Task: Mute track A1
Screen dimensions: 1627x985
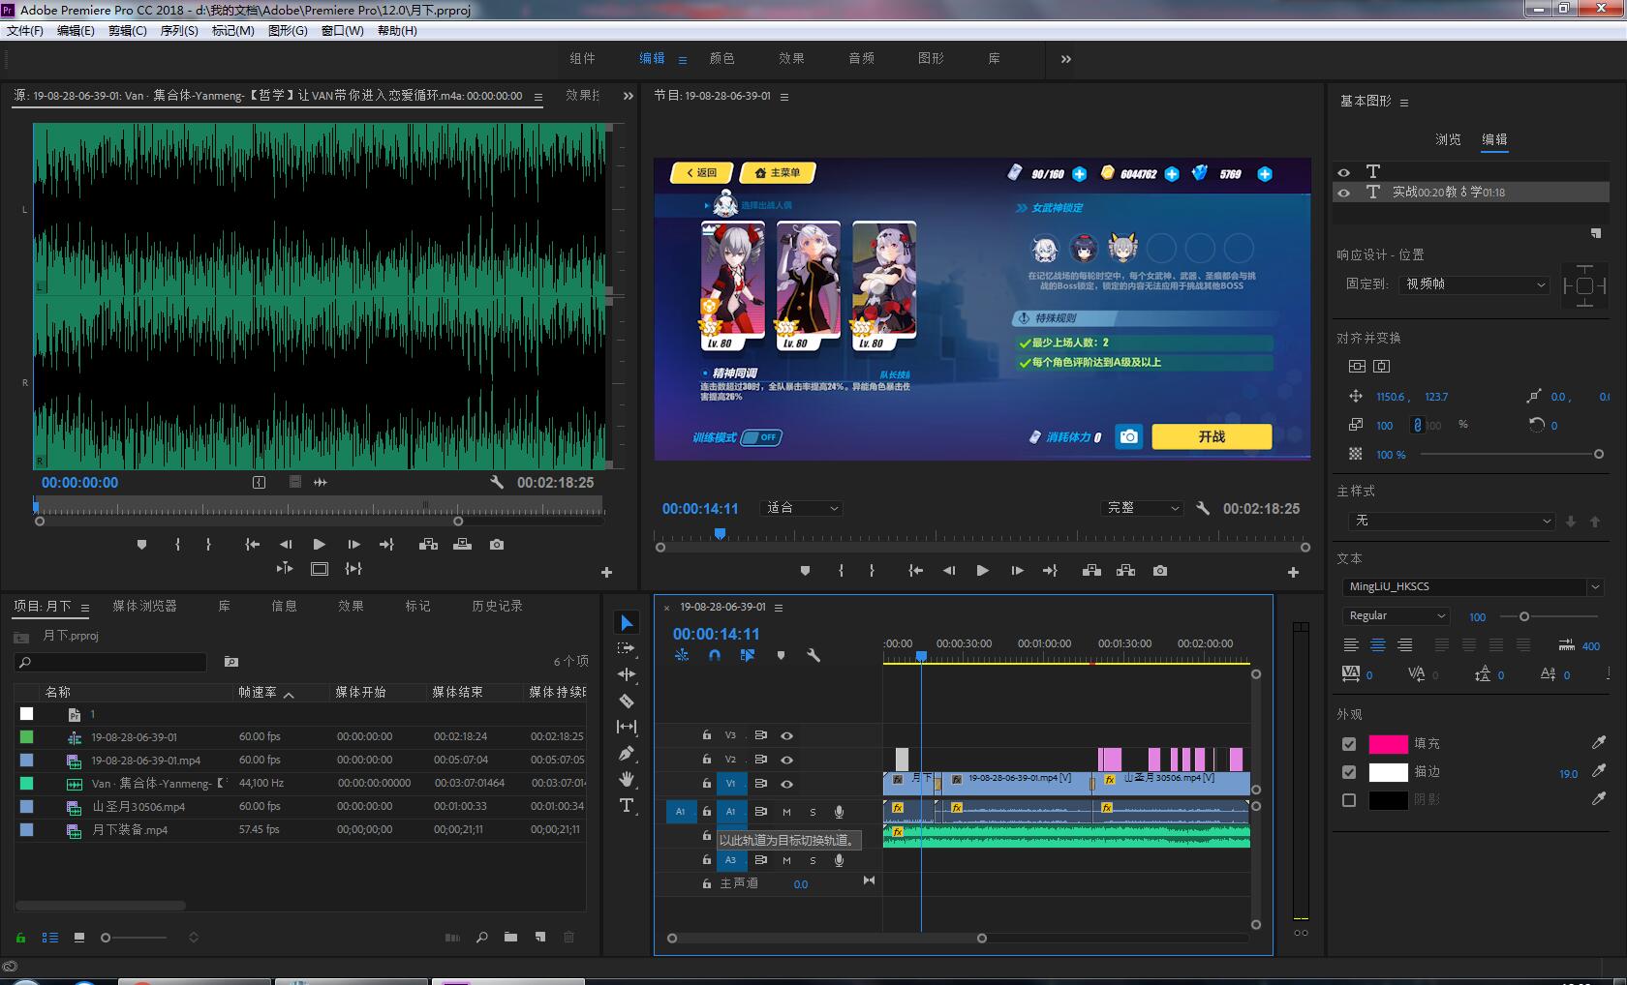Action: pyautogui.click(x=786, y=812)
